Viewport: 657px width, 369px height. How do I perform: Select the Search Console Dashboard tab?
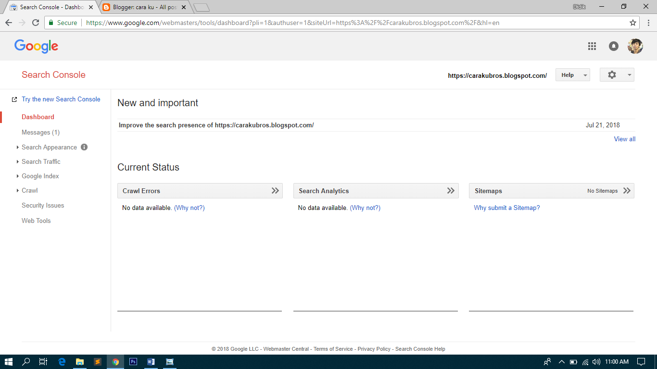(51, 7)
